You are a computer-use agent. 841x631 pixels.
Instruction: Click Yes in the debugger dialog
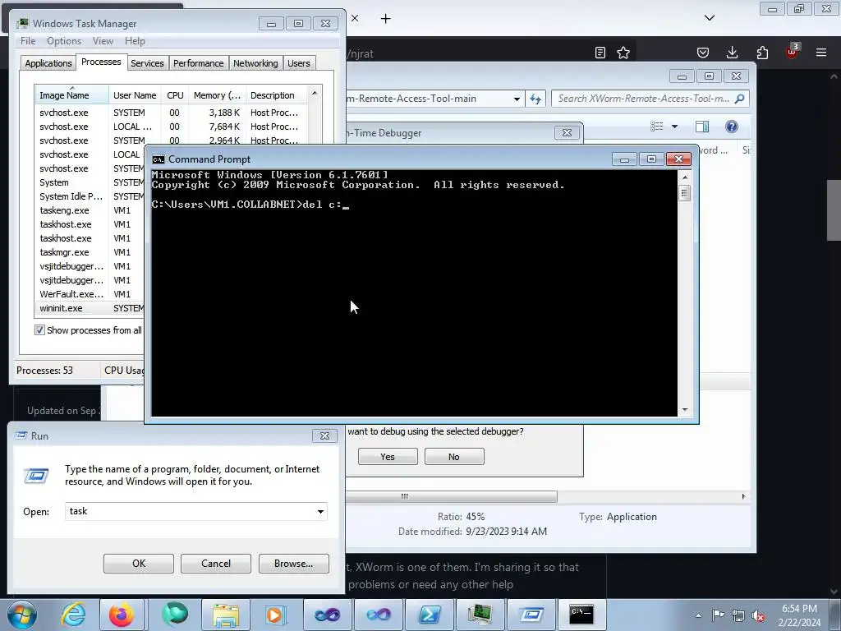tap(388, 457)
